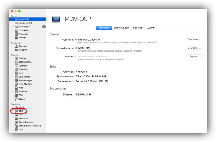Click the arrow link after internet access info
The height and width of the screenshot is (142, 216).
(155, 42)
